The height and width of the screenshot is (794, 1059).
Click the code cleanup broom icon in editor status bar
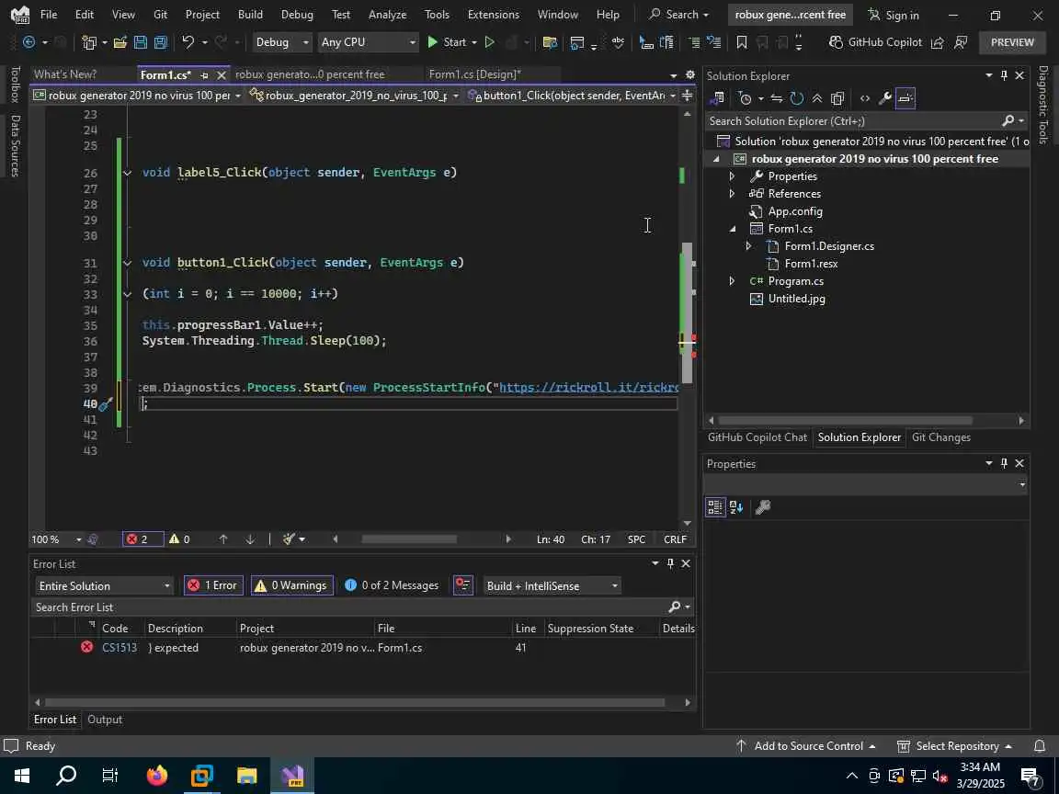tap(289, 539)
